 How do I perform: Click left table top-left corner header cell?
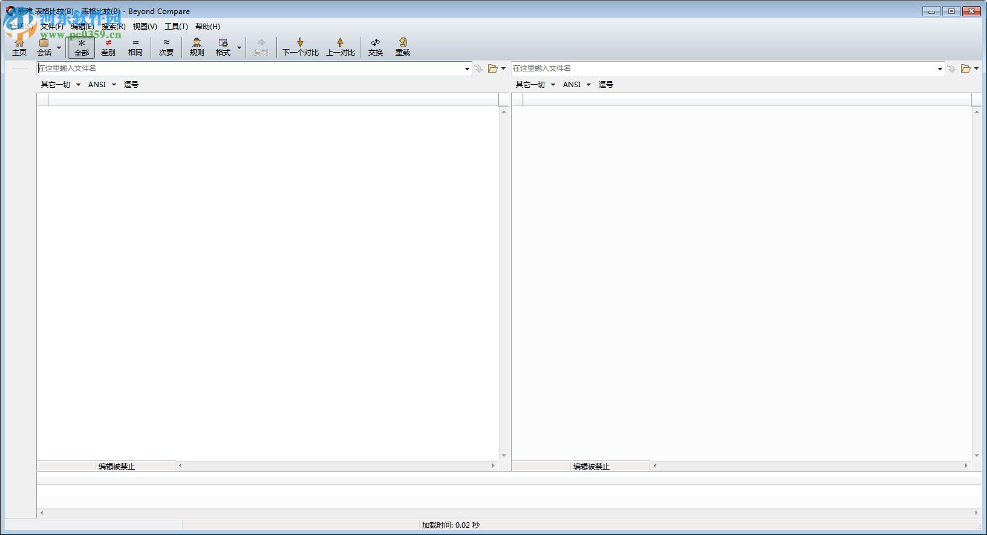click(x=42, y=99)
